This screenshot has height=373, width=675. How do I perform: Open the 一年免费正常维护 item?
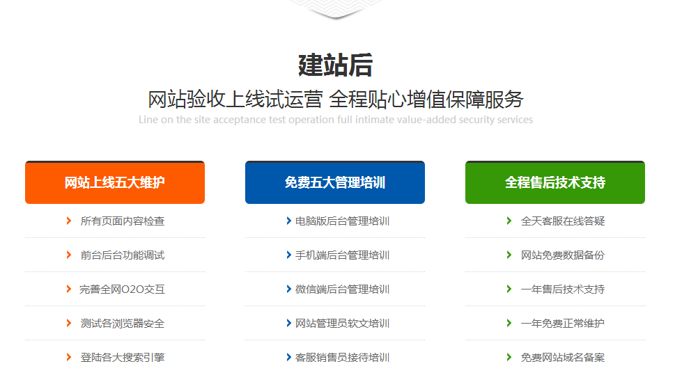tap(563, 324)
